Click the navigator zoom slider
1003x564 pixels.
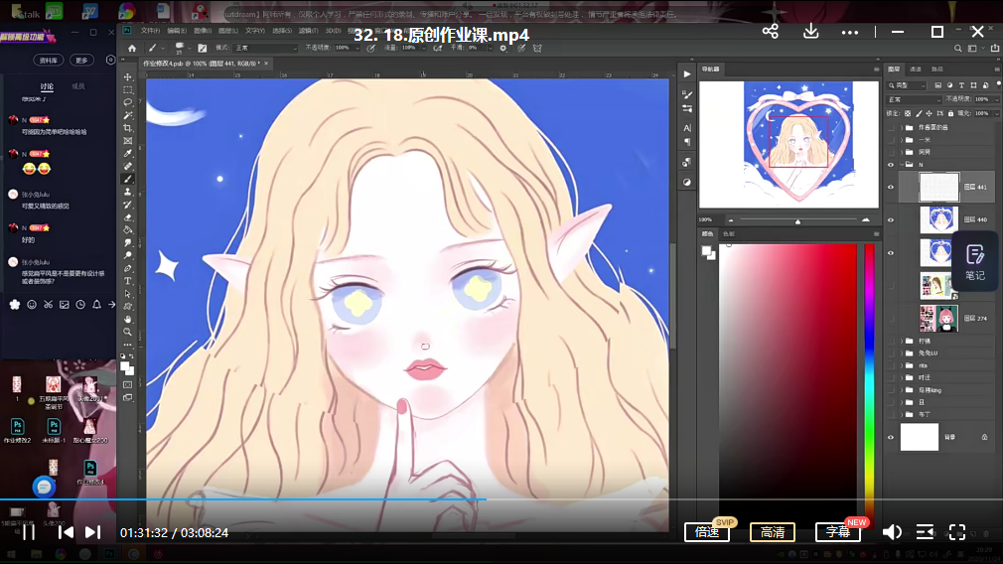(x=797, y=220)
